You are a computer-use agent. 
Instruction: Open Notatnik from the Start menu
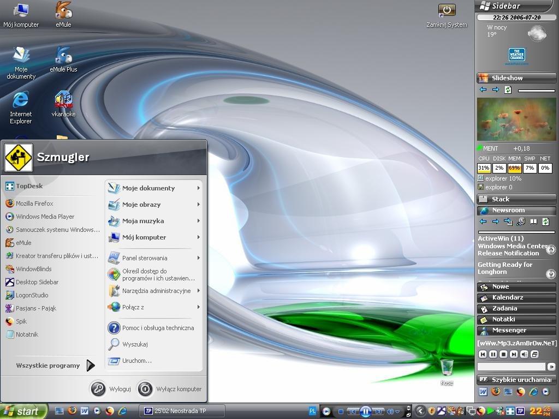pos(22,334)
